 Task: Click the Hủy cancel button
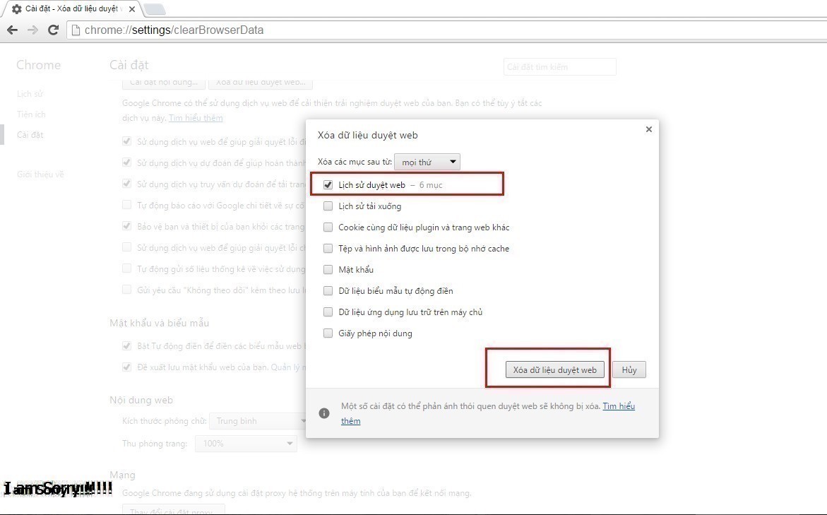[x=629, y=370]
